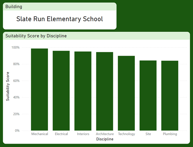This screenshot has height=147, width=193.
Task: Click the Technology axis label
Action: [127, 134]
